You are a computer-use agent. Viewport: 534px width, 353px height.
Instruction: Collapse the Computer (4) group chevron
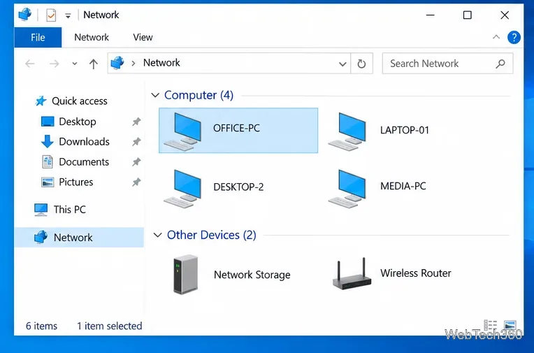155,95
